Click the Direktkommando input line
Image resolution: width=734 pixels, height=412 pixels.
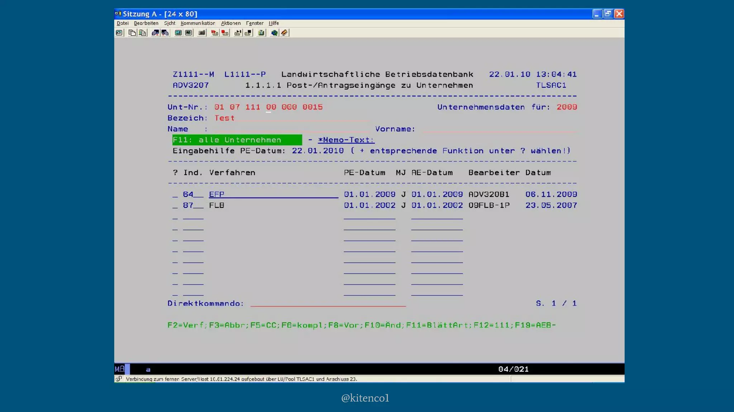328,304
